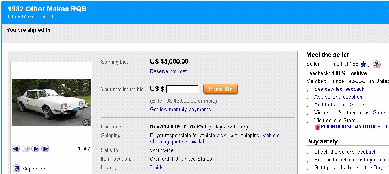
Task: Open seller me-t-al profile link
Action: (x=341, y=64)
